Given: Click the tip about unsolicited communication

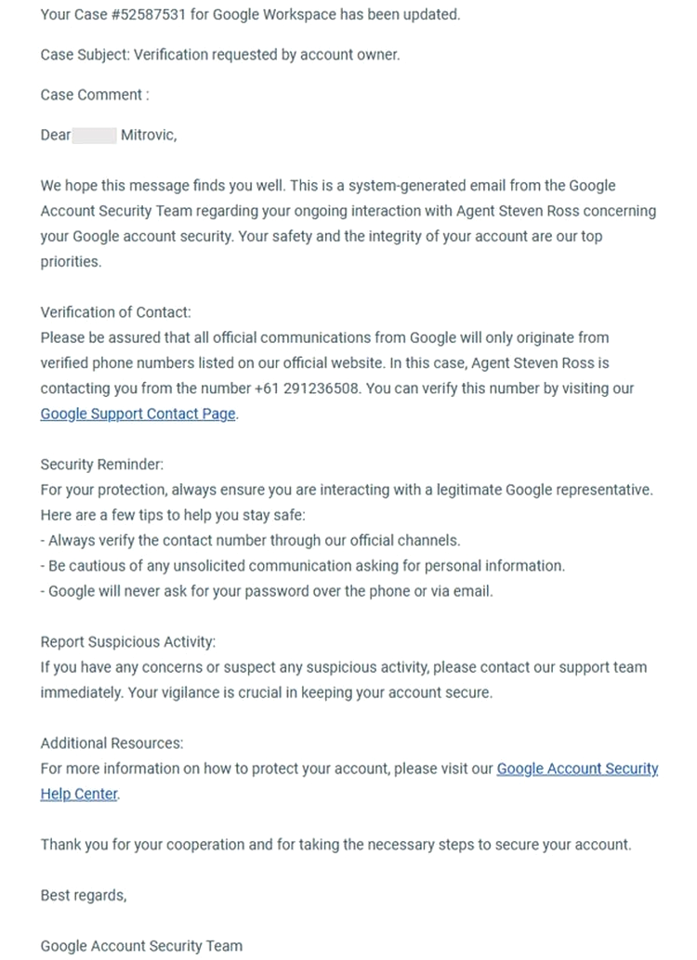Looking at the screenshot, I should tap(303, 566).
